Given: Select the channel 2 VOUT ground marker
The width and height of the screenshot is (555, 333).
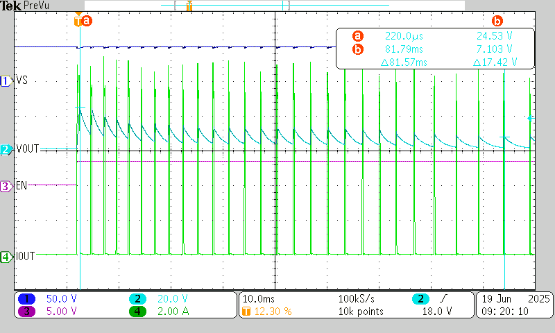Looking at the screenshot, I should pos(6,149).
